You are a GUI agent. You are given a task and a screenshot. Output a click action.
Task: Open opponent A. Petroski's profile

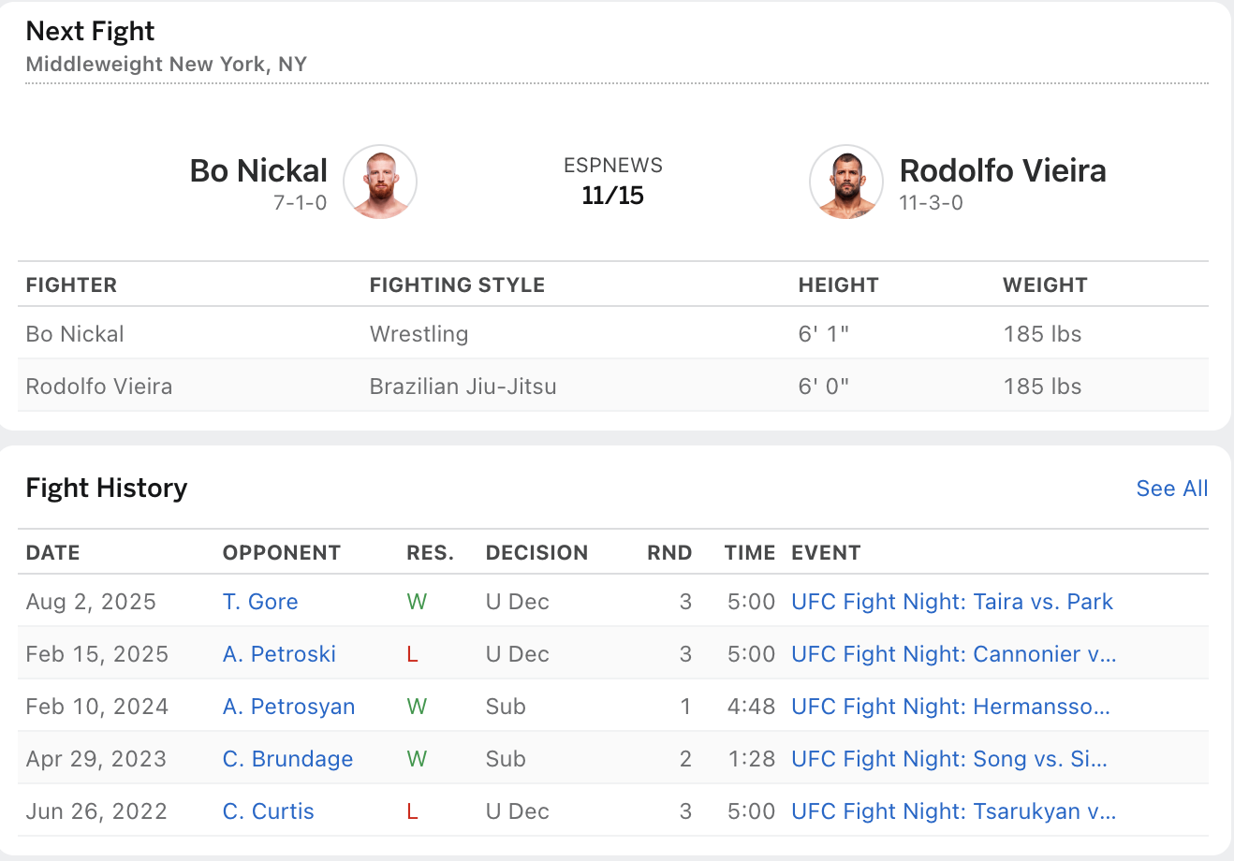point(279,654)
